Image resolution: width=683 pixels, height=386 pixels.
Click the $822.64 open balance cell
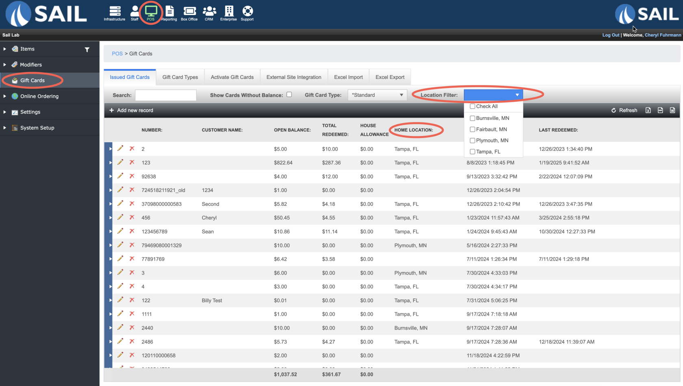coord(283,163)
